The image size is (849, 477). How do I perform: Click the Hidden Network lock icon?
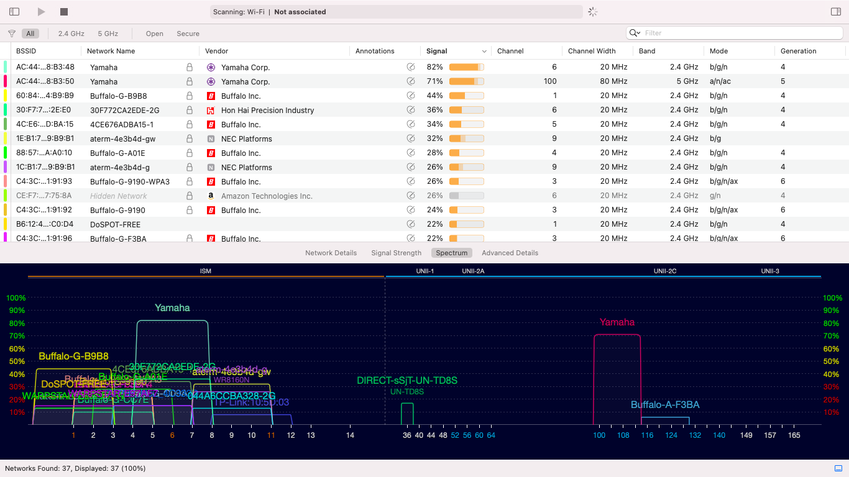click(190, 196)
